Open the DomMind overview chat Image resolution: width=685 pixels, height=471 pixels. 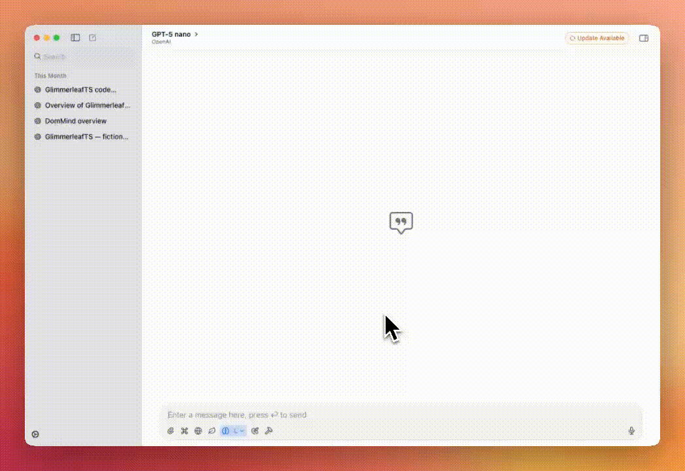(75, 121)
